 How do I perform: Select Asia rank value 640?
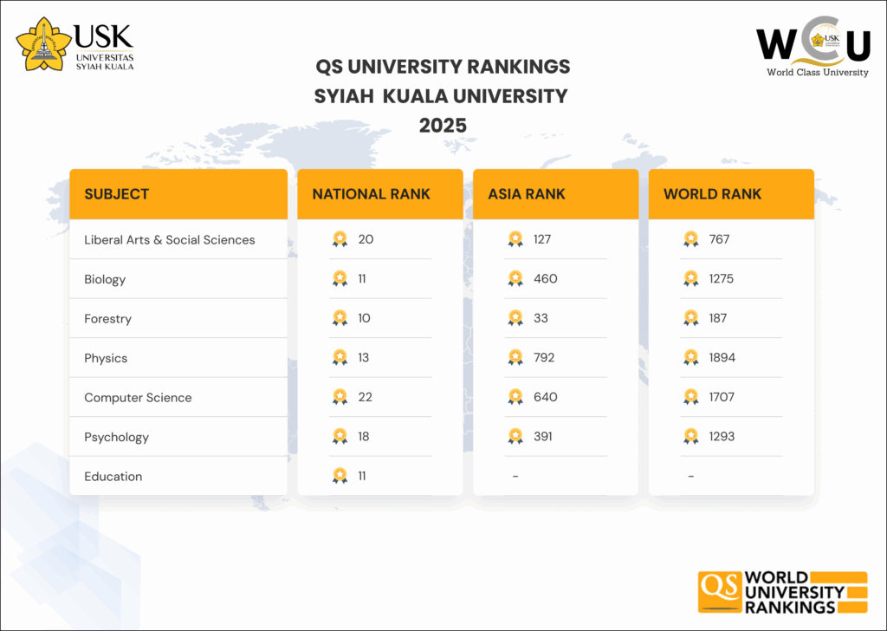click(x=546, y=397)
